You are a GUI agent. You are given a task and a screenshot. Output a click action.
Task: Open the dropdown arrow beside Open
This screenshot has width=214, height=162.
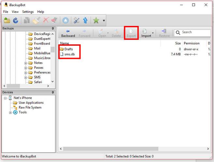click(x=108, y=33)
